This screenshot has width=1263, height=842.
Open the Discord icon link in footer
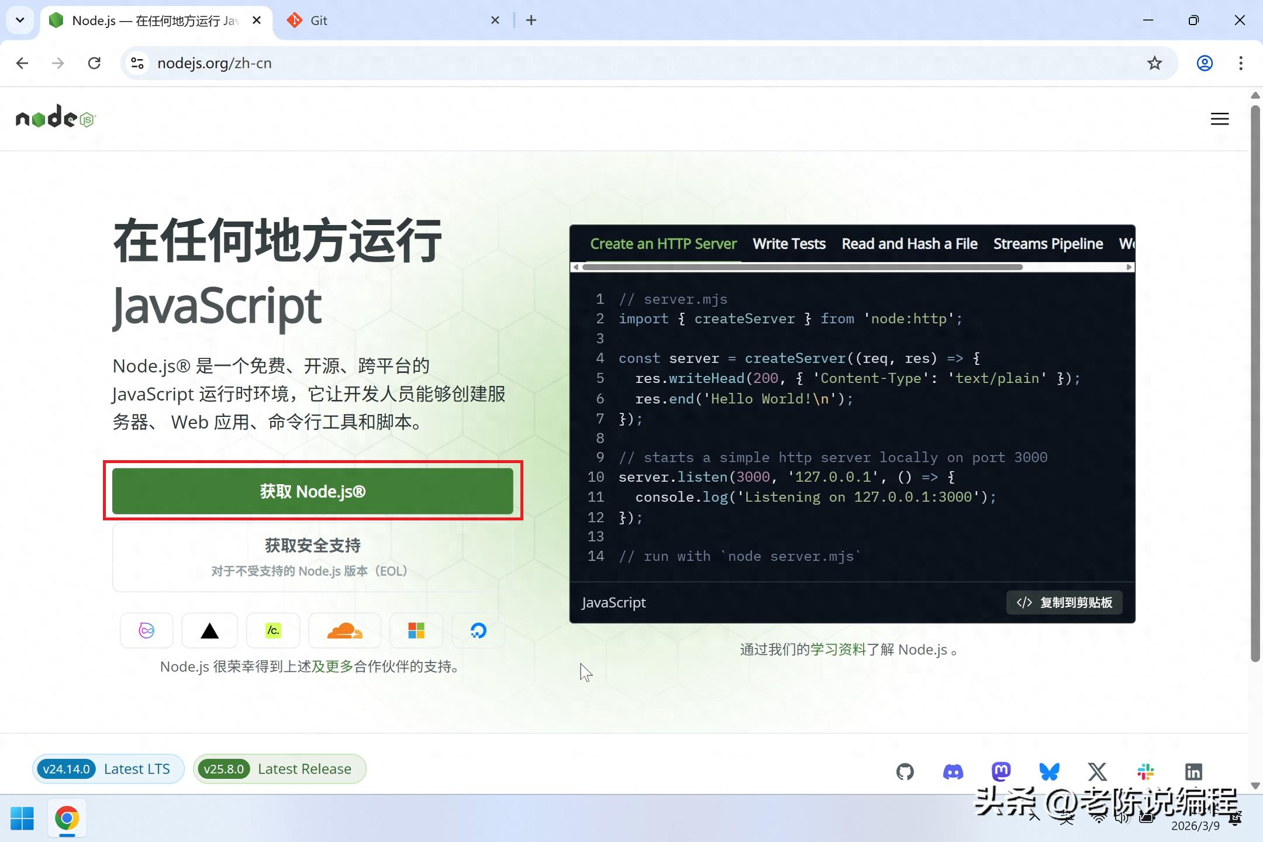953,772
